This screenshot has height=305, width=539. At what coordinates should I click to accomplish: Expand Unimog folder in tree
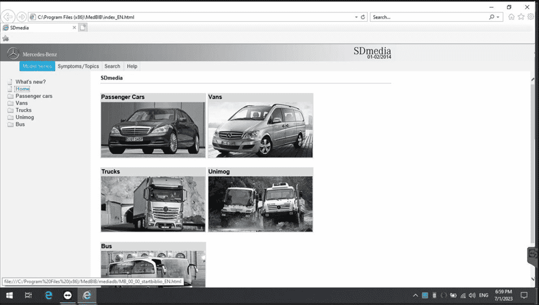point(24,117)
